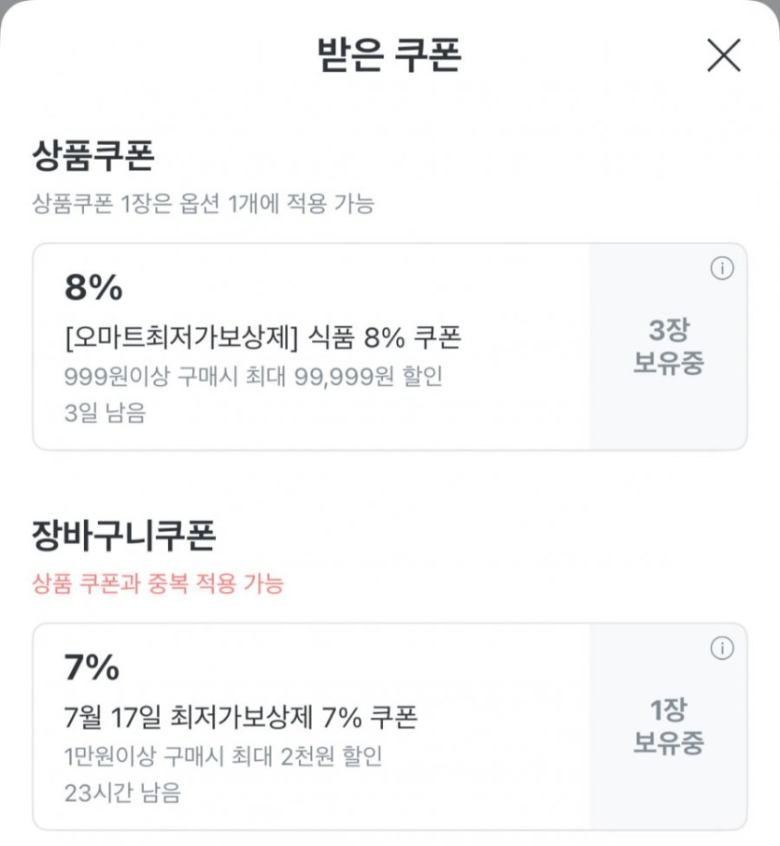The width and height of the screenshot is (780, 846).
Task: Click the red 상품 쿠폰과 중복 적용 가능 notice
Action: click(x=158, y=585)
